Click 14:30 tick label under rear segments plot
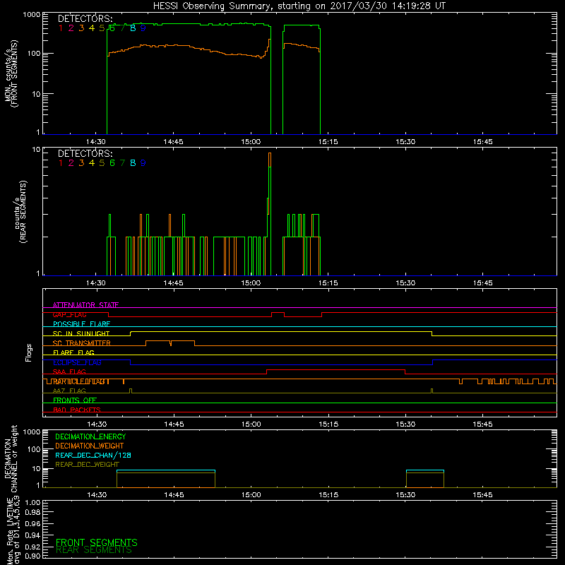The height and width of the screenshot is (565, 565). 96,283
